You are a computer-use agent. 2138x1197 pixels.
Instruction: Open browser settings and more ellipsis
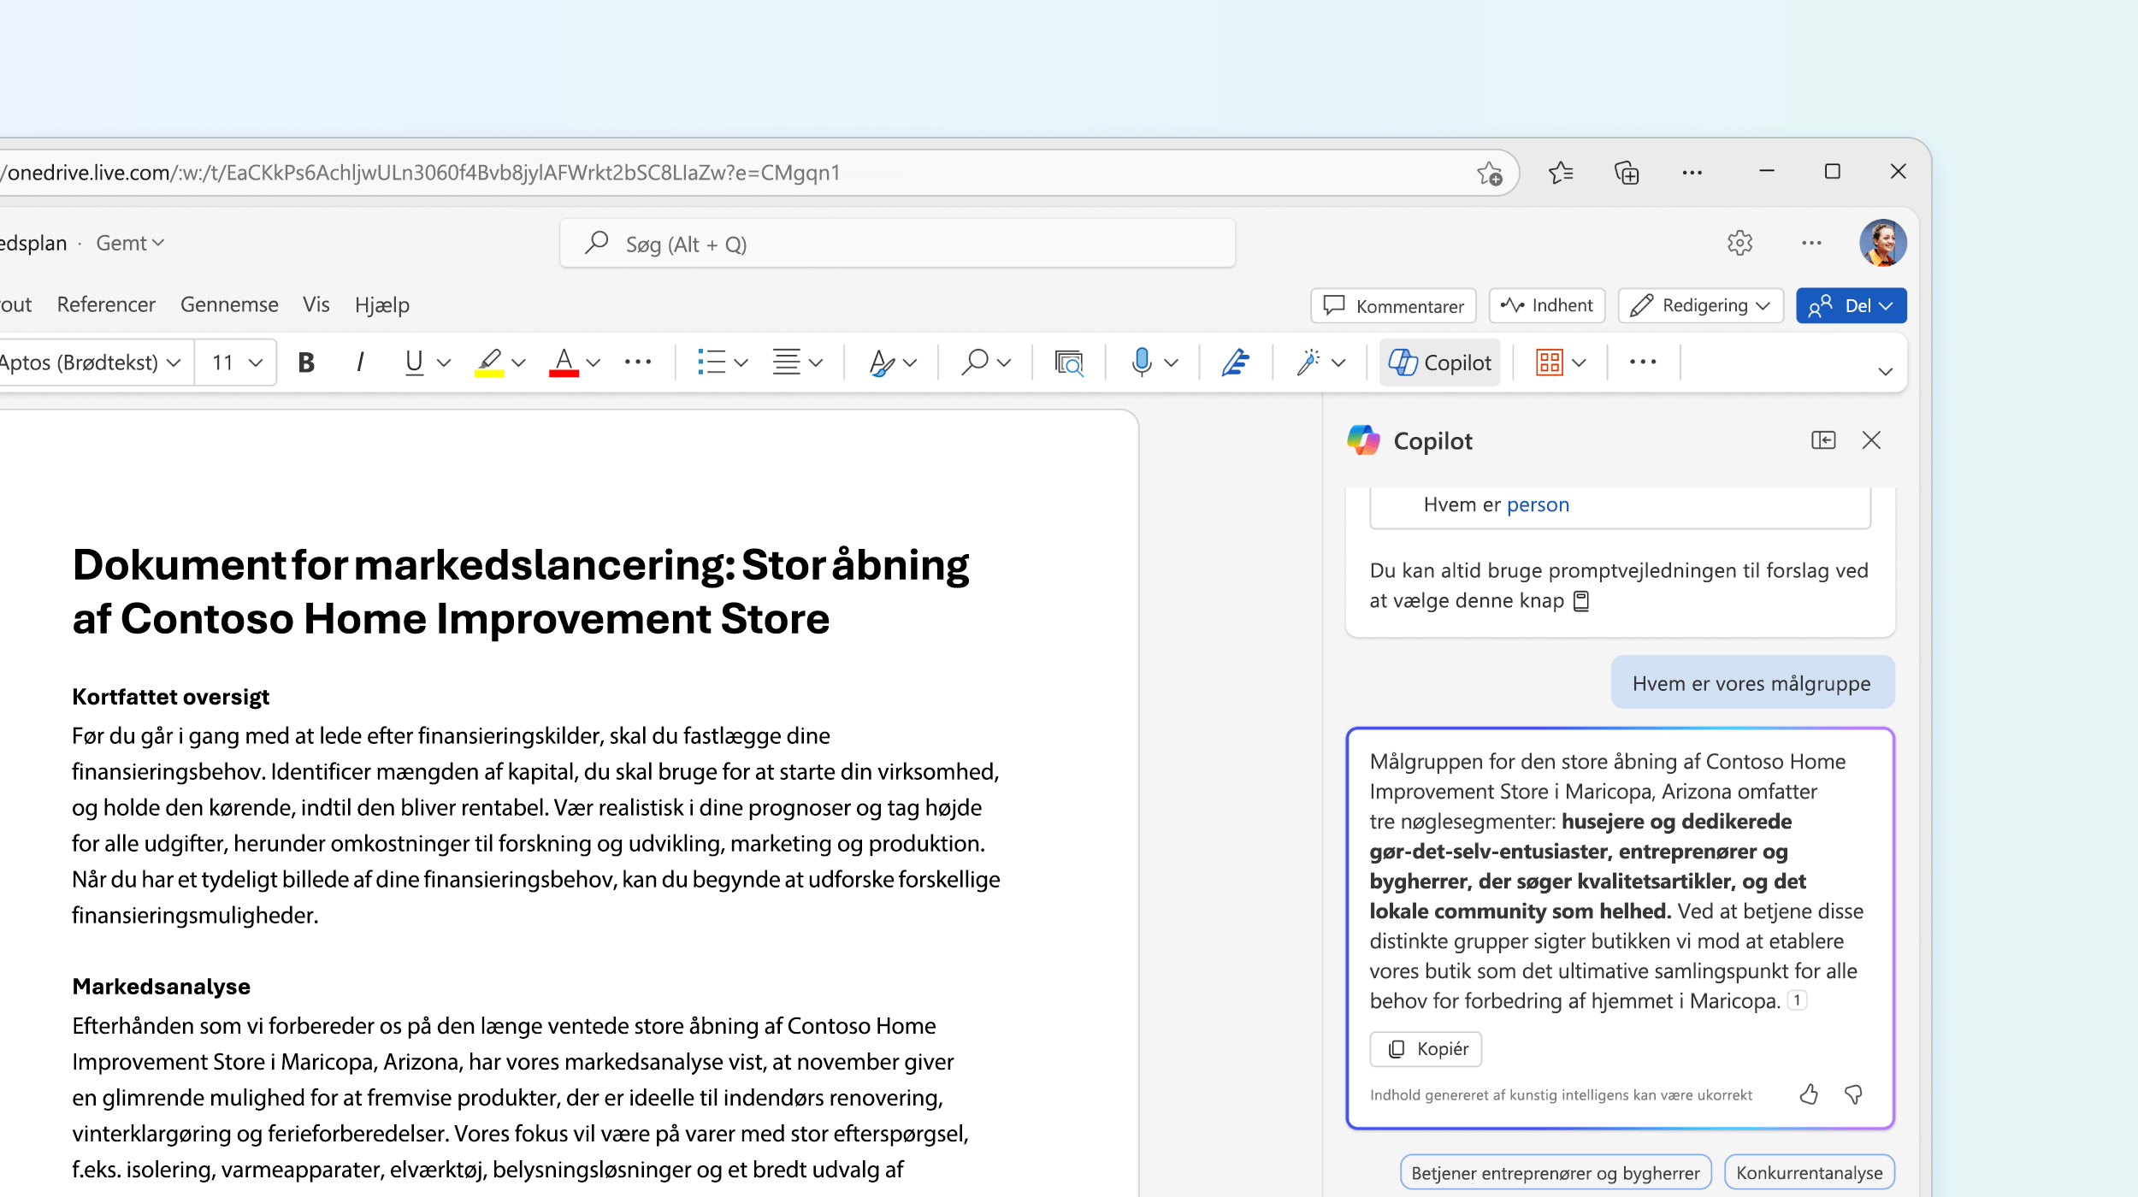coord(1692,174)
